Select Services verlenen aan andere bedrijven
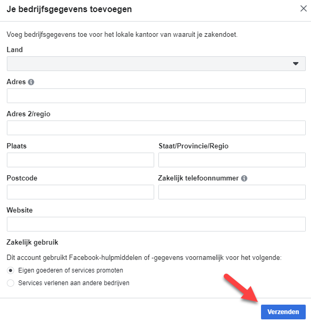The image size is (311, 322). click(11, 283)
